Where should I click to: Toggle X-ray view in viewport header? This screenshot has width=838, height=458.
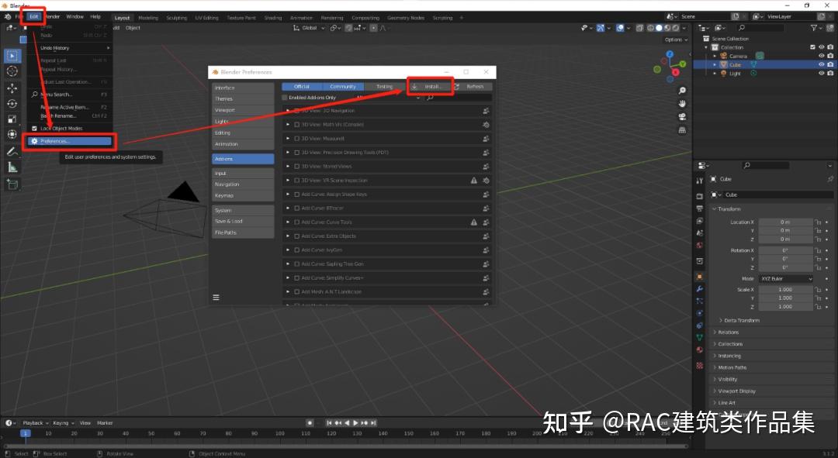coord(639,28)
